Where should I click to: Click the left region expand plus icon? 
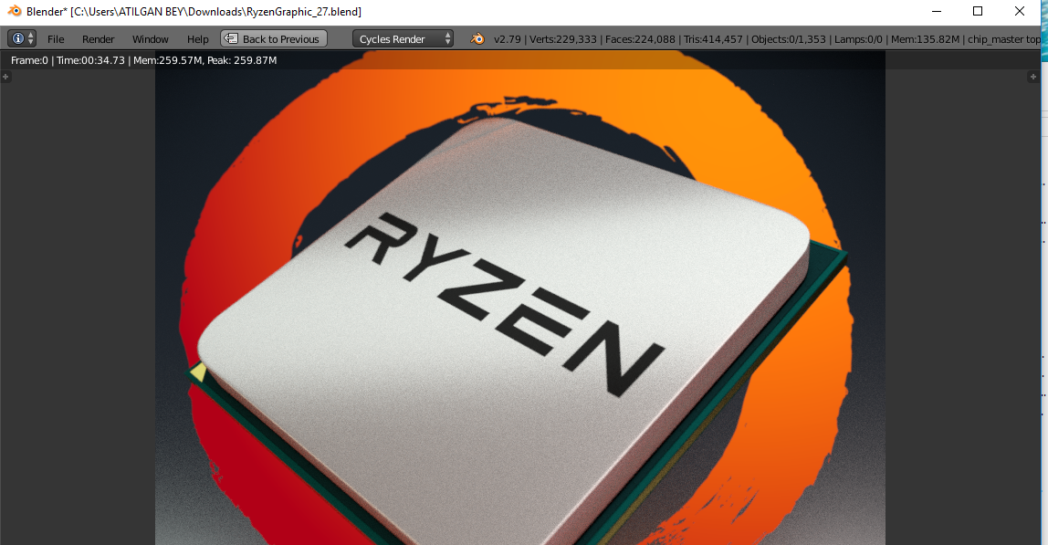pos(5,77)
